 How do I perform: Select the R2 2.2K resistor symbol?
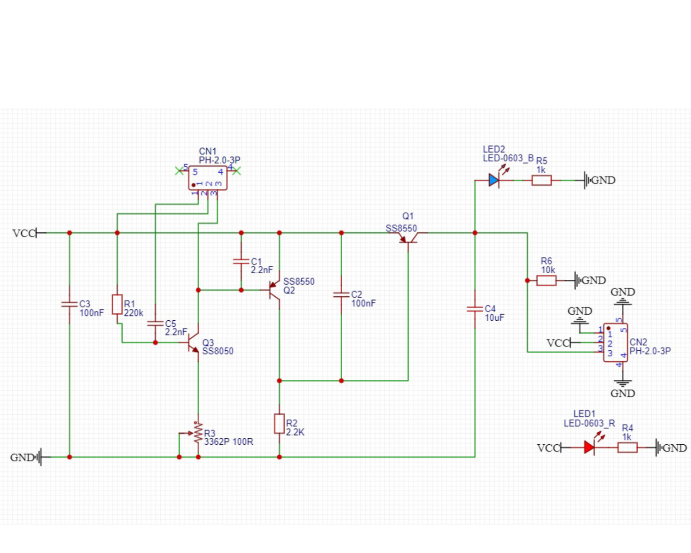pyautogui.click(x=279, y=424)
